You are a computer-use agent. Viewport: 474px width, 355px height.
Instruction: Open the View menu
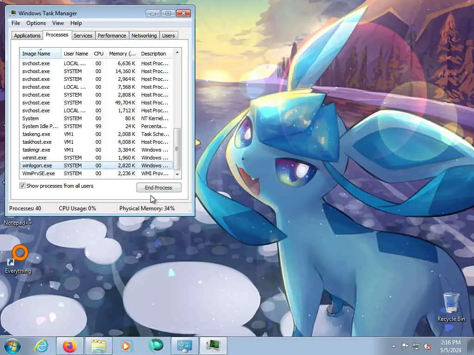(x=58, y=23)
